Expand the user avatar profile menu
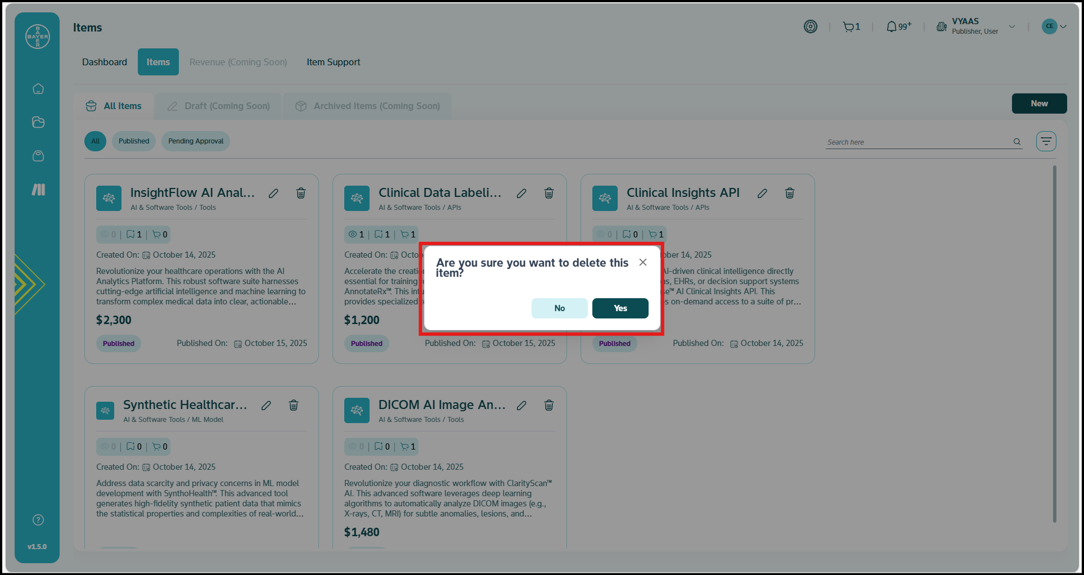 coord(1054,26)
